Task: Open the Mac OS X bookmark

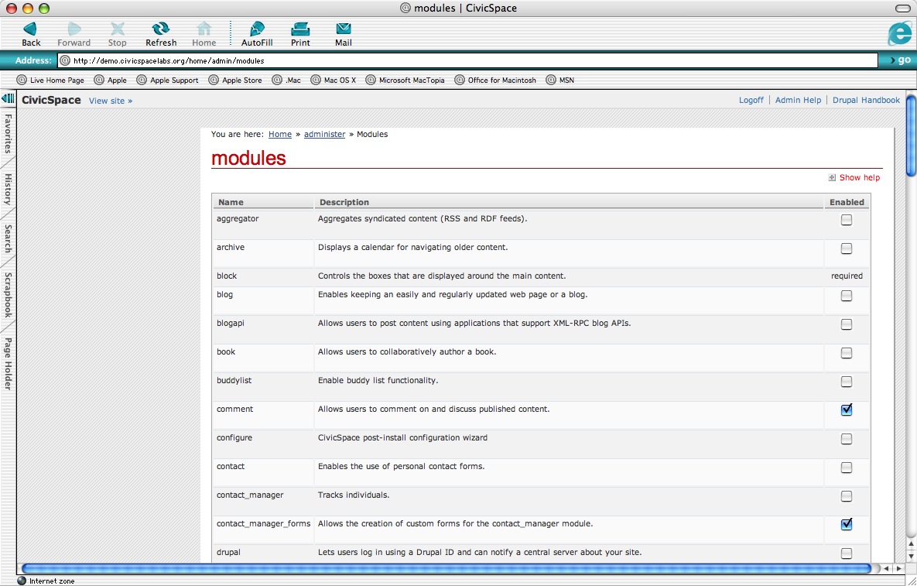Action: click(334, 81)
